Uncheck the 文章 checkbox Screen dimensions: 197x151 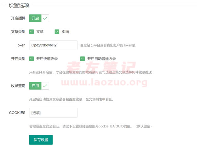point(32,31)
